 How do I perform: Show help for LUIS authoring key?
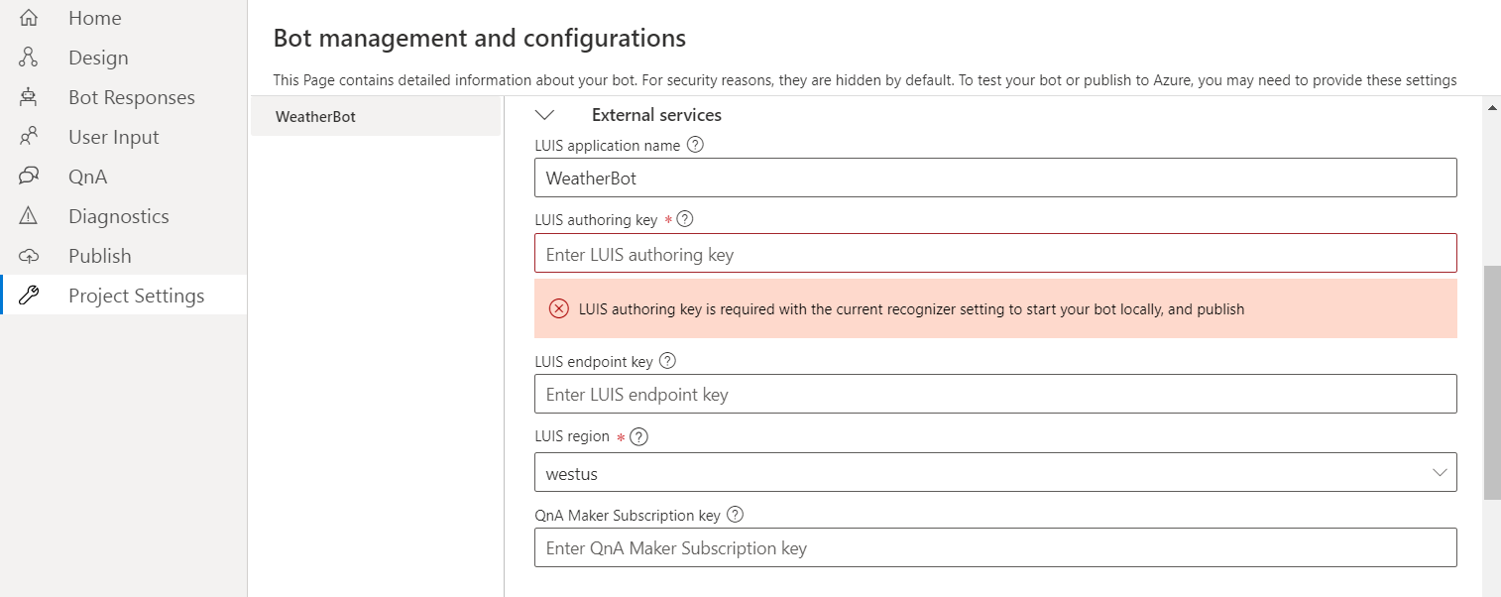[684, 219]
